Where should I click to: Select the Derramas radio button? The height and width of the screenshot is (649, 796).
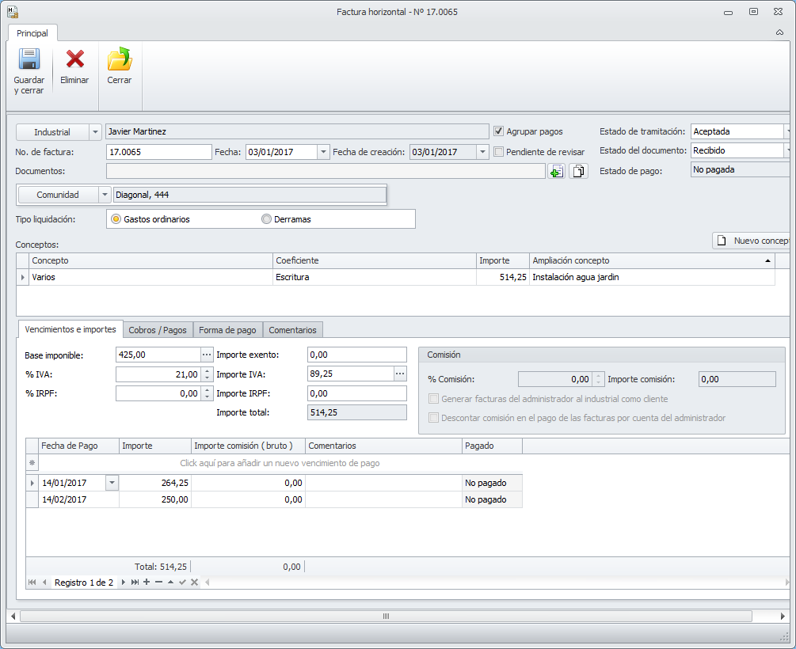266,219
